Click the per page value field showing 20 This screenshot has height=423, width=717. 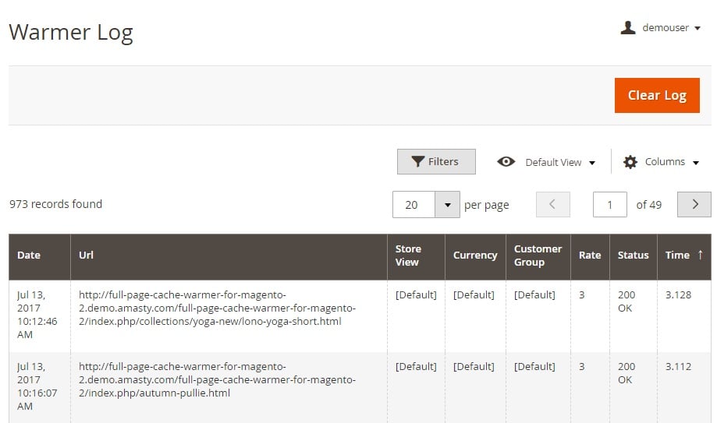(x=414, y=205)
